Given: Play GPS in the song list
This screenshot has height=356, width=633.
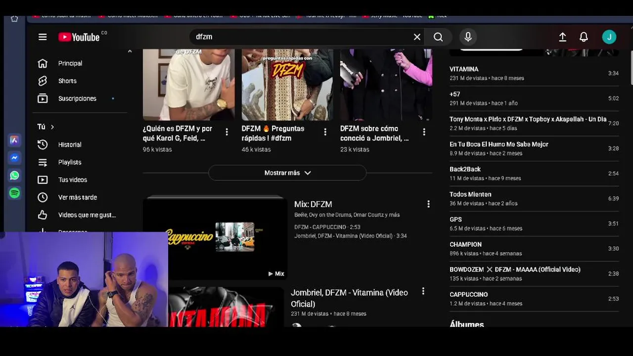Looking at the screenshot, I should click(534, 223).
